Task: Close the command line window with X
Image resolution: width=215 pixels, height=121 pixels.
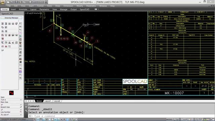Action: coord(26,107)
